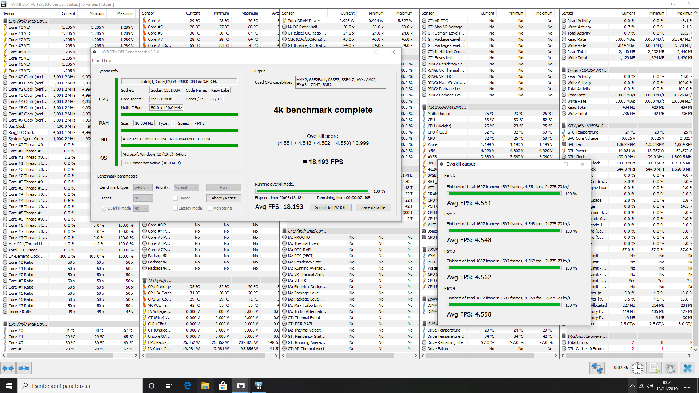Image resolution: width=699 pixels, height=393 pixels.
Task: Click the blue X close sensors icon
Action: point(687,368)
